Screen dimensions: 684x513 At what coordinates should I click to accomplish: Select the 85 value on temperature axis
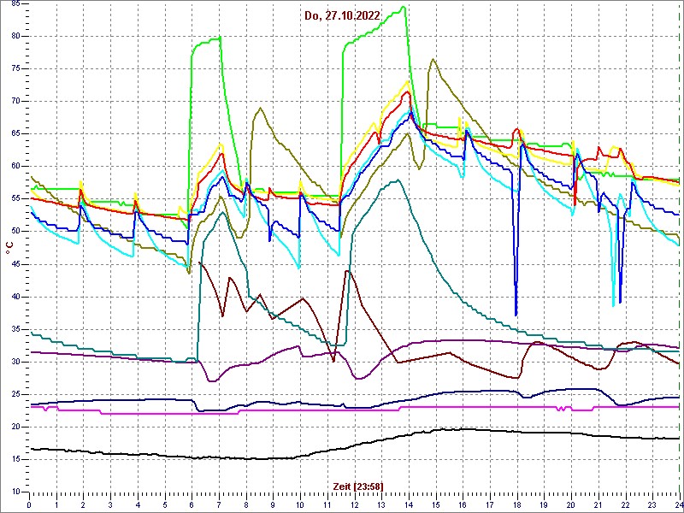point(15,4)
